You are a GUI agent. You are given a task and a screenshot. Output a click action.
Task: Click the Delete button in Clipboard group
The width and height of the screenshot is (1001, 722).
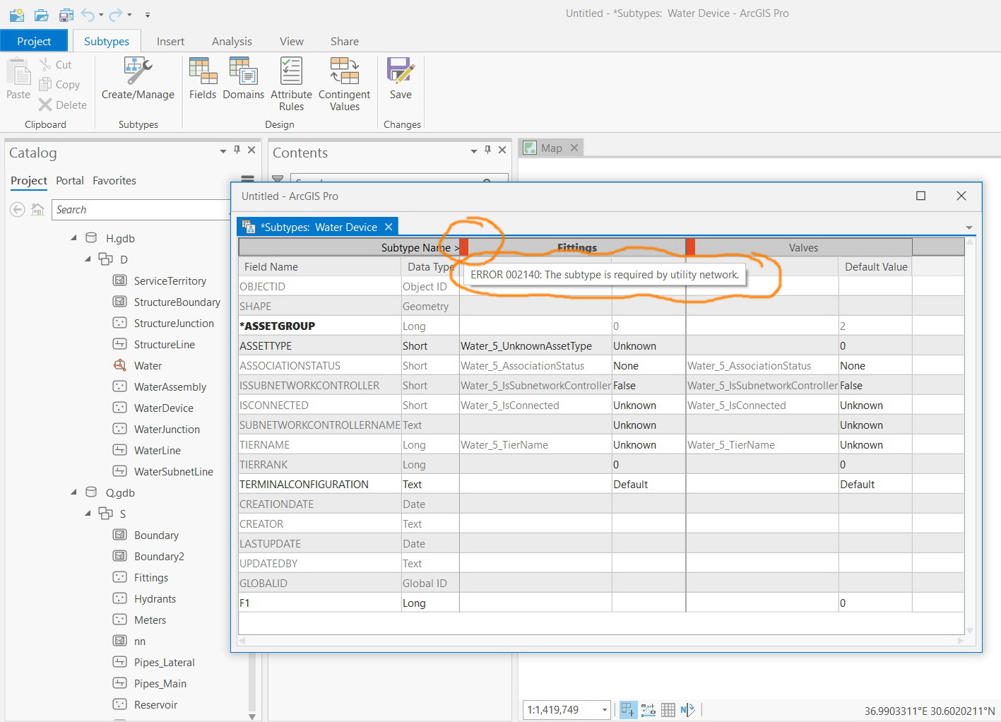[63, 105]
